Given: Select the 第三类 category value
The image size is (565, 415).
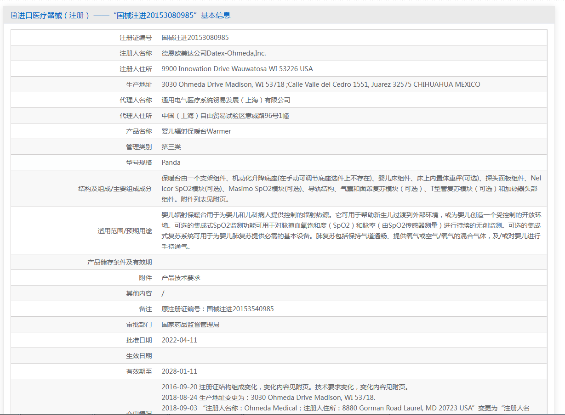Looking at the screenshot, I should [171, 147].
